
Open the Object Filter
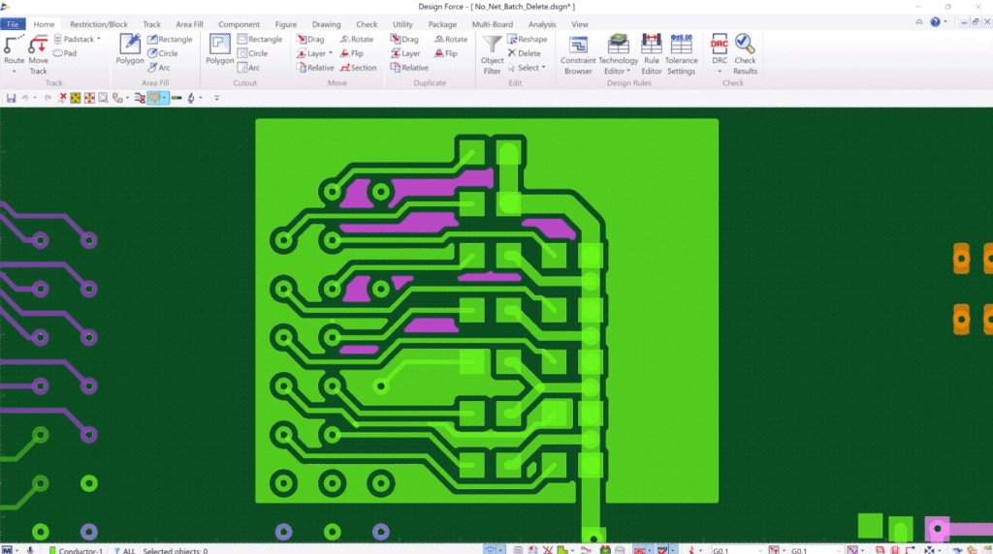492,54
